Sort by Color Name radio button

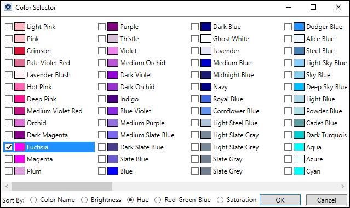tap(33, 200)
